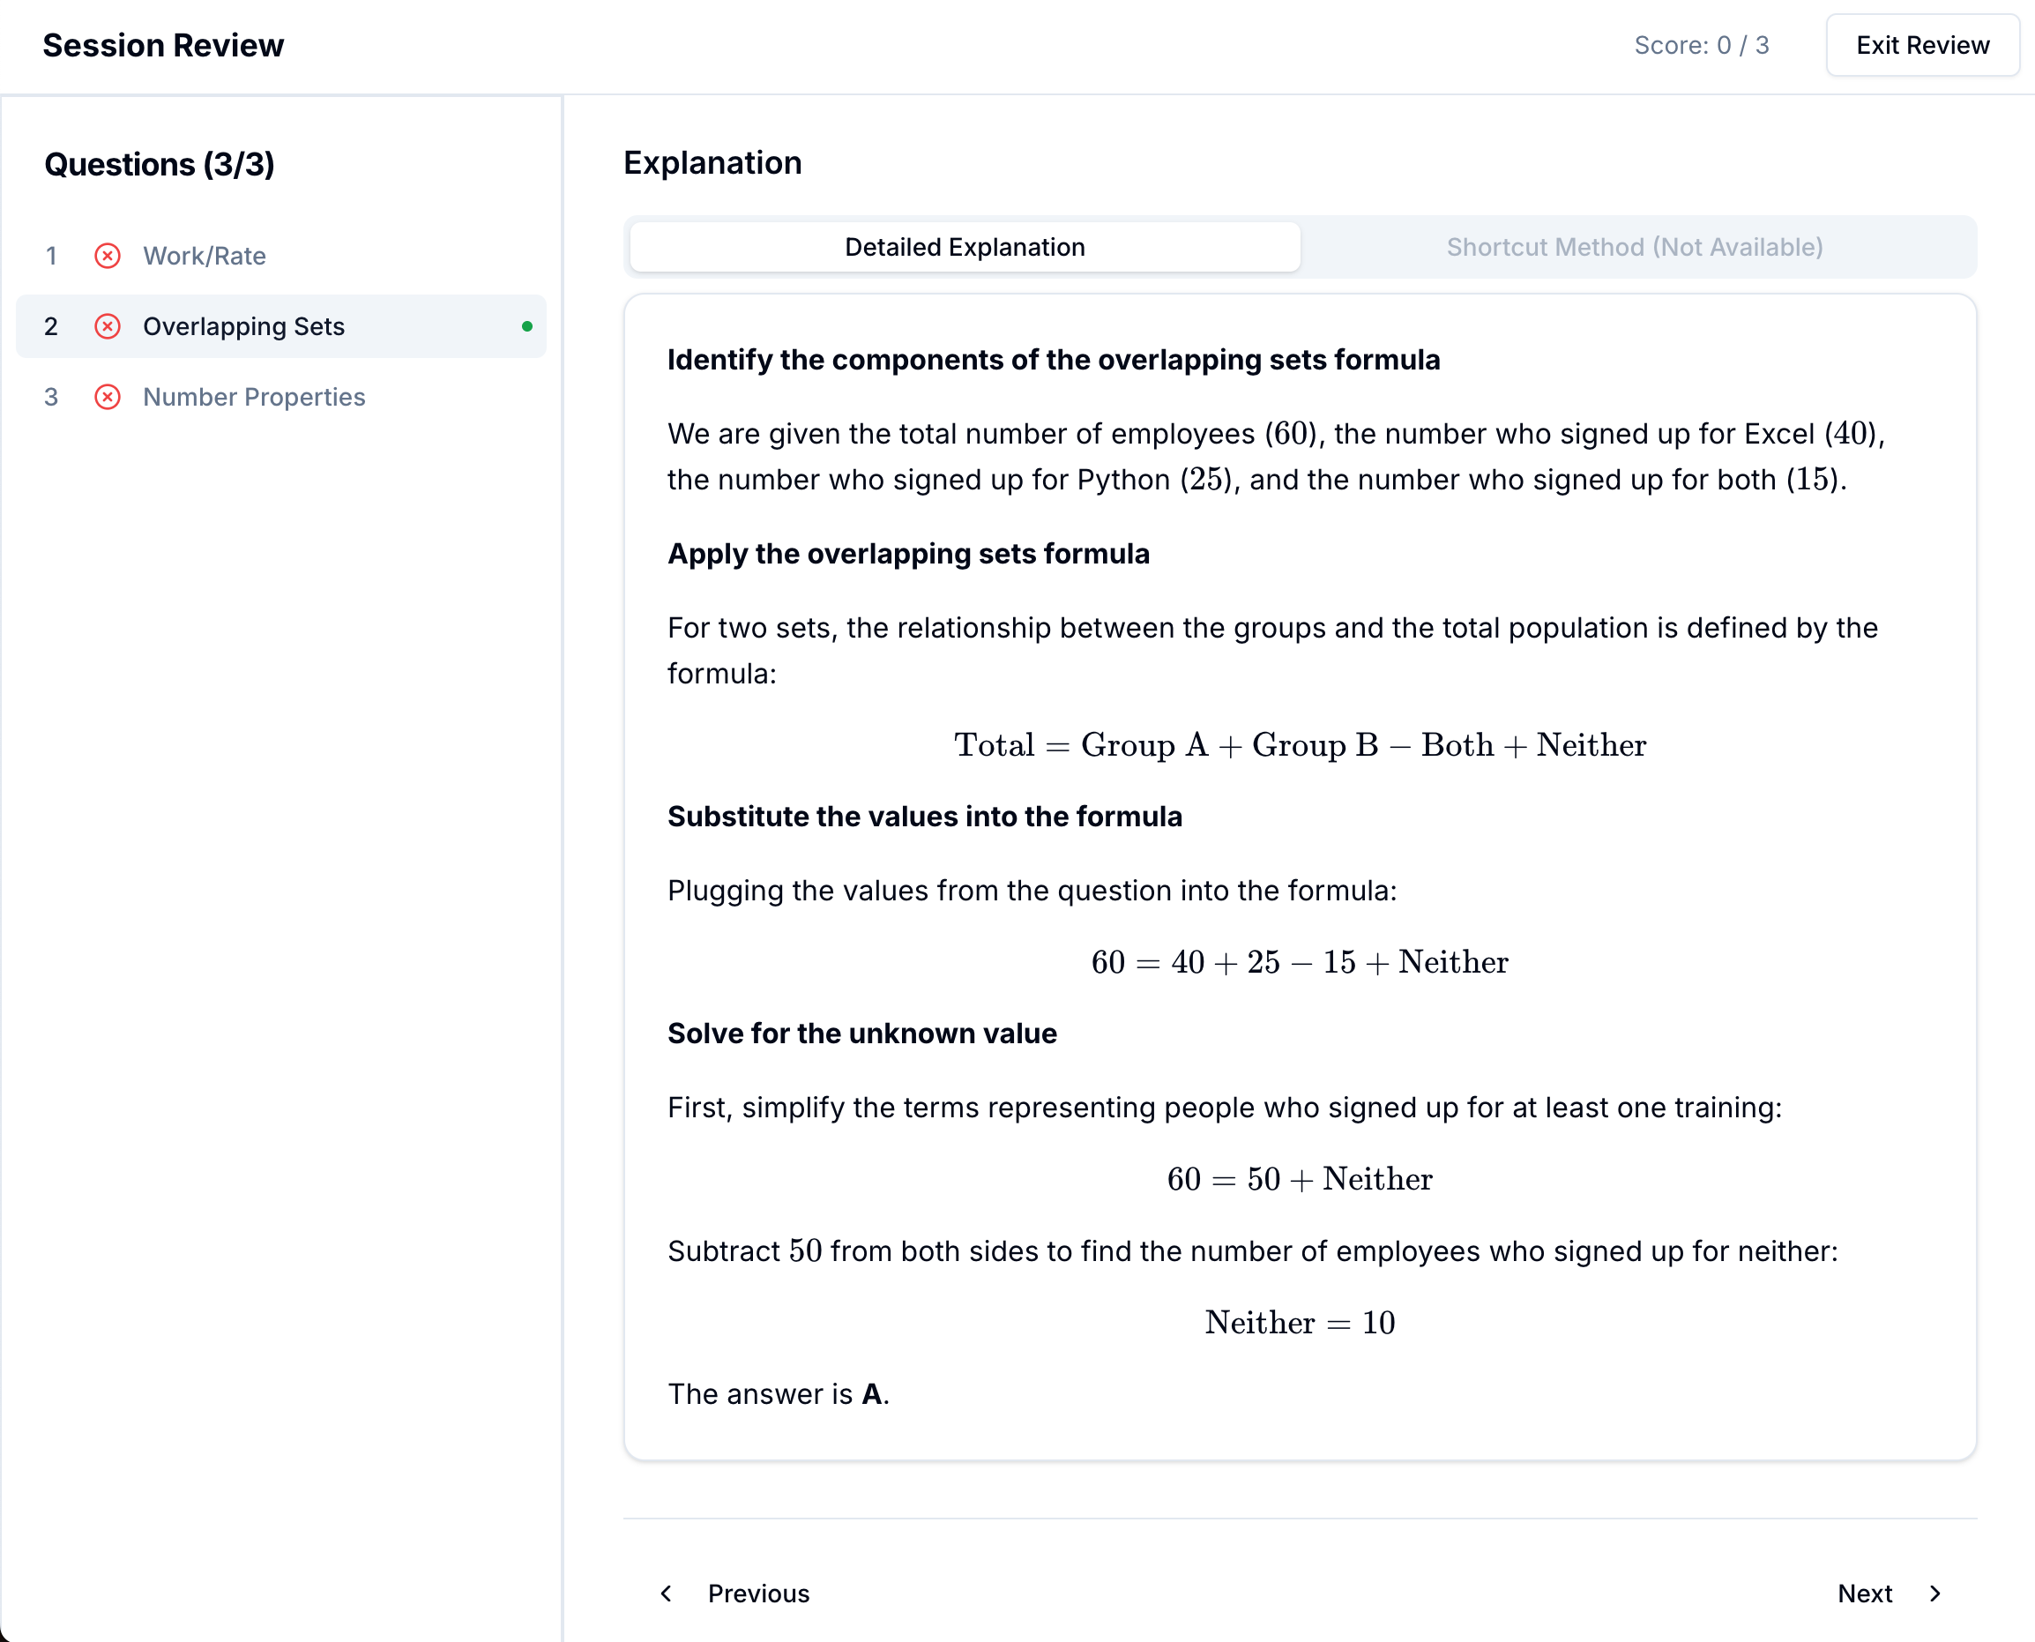The height and width of the screenshot is (1642, 2035).
Task: Select question 2 Overlapping Sets
Action: [x=244, y=326]
